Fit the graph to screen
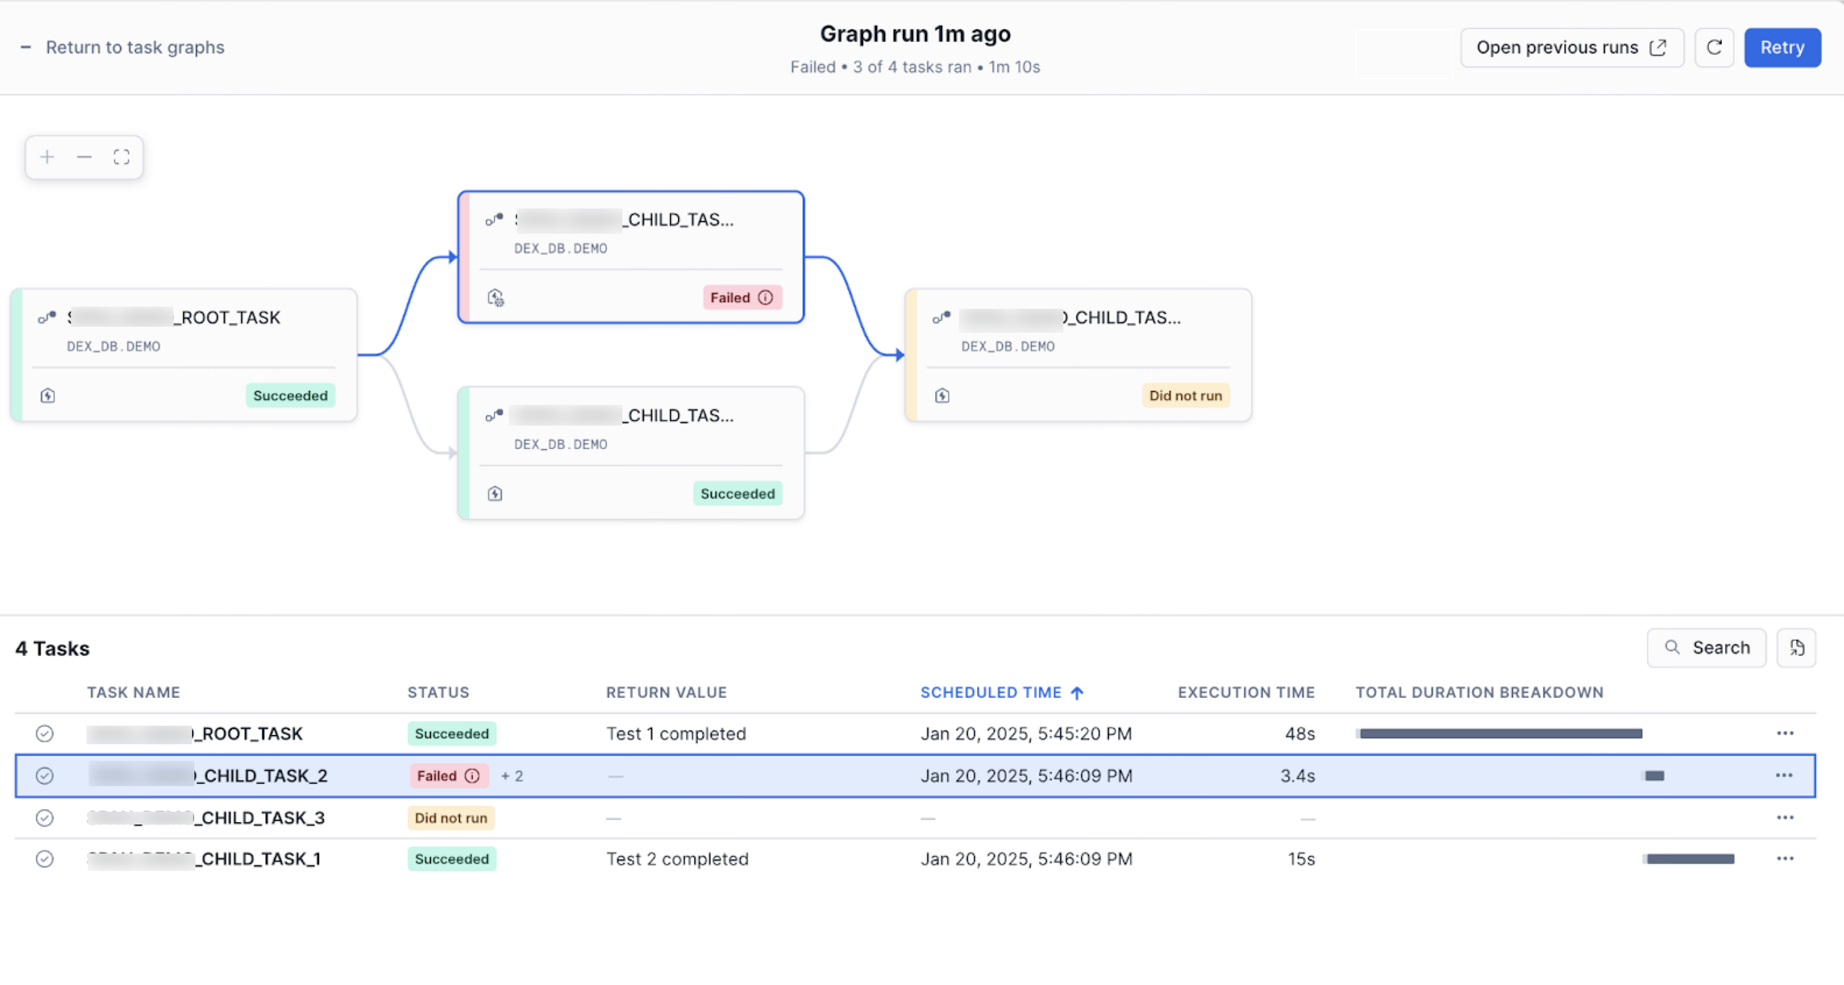 click(x=122, y=156)
